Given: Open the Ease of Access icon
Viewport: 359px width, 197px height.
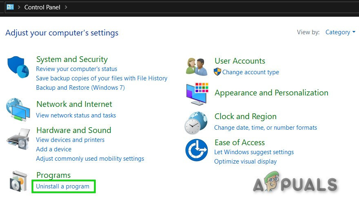Looking at the screenshot, I should point(196,150).
